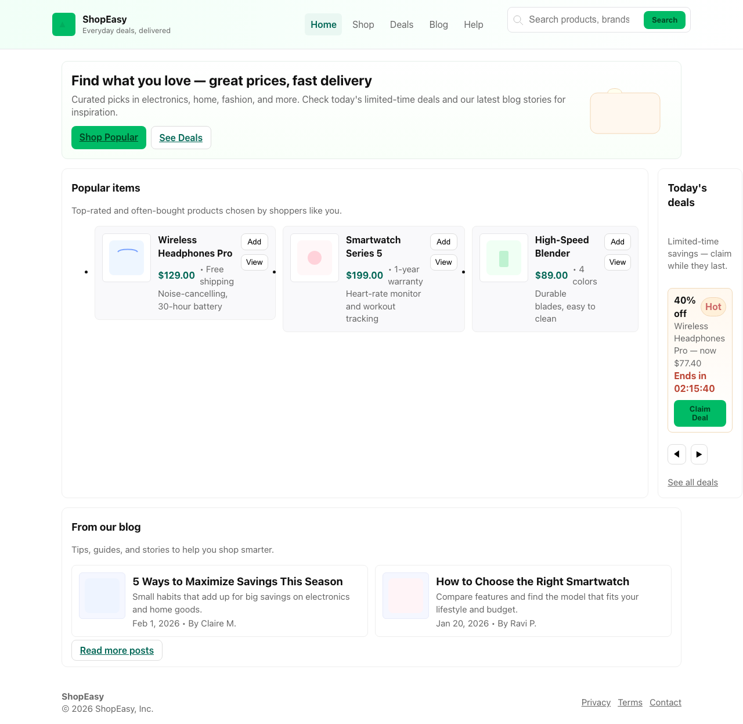This screenshot has width=743, height=724.
Task: Click the previous deal arrow in Today's deals
Action: (x=677, y=455)
